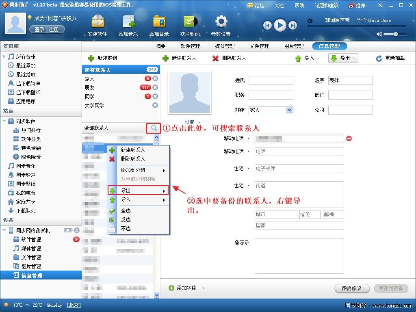
Task: Click the contact search magnifier icon
Action: coord(154,128)
